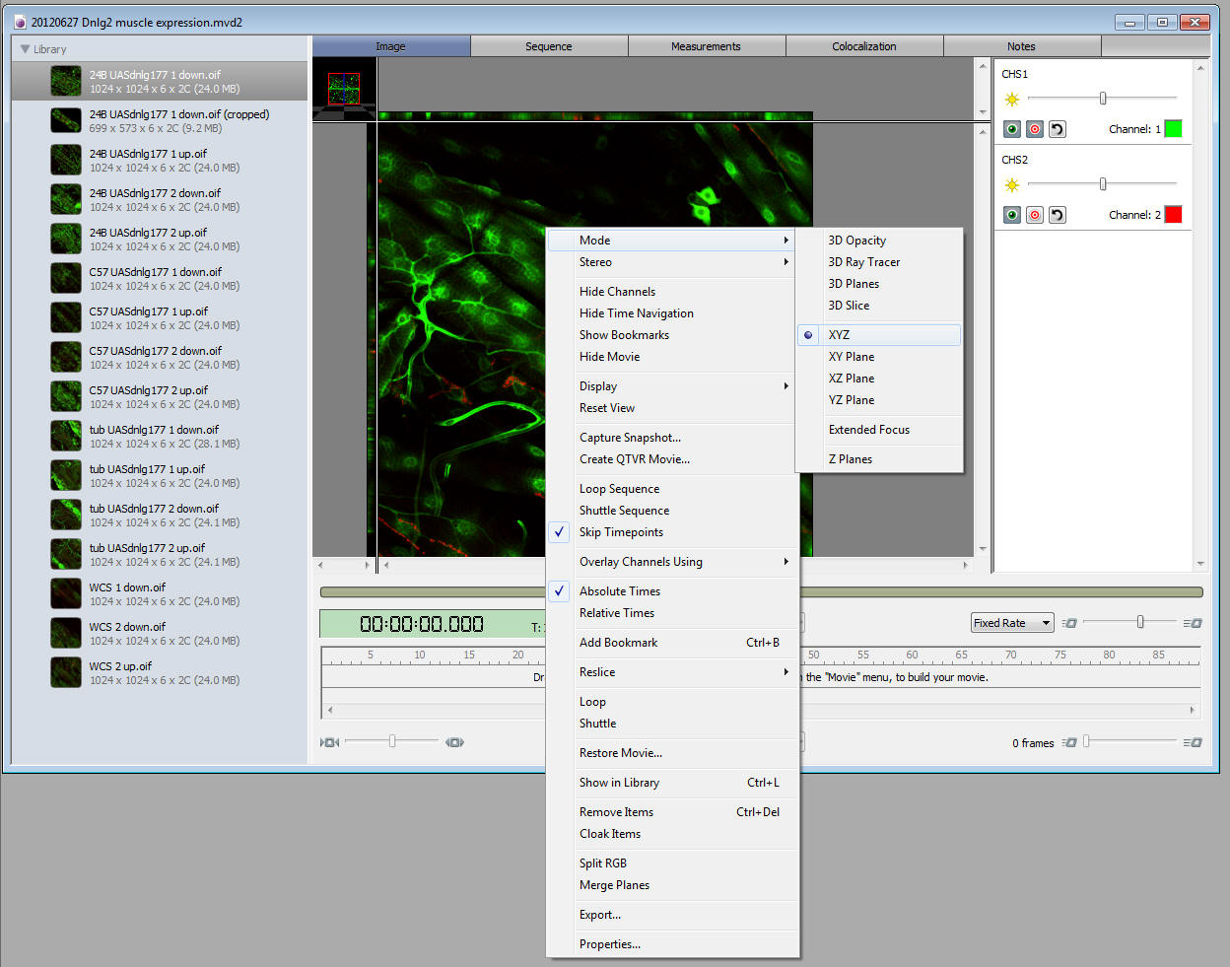Open the red Channel 2 color swatch
1230x967 pixels.
[x=1173, y=215]
